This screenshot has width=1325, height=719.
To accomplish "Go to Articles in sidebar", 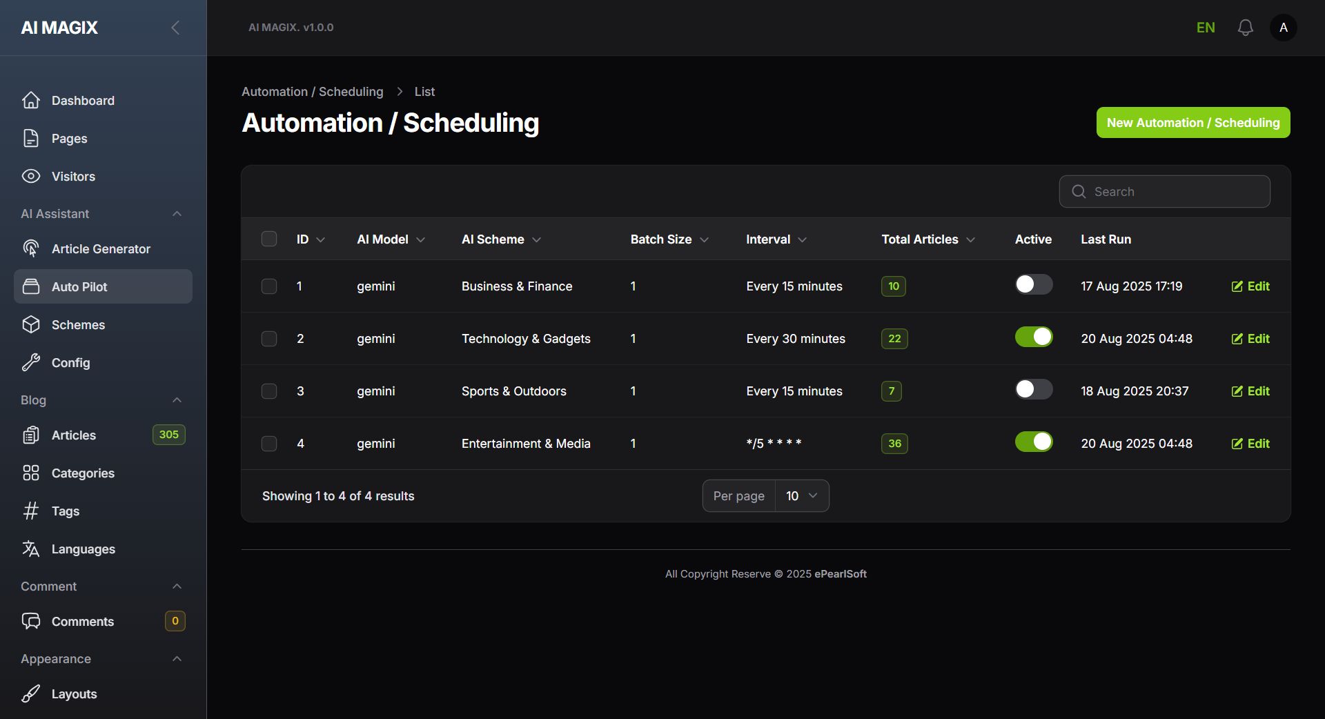I will [74, 435].
